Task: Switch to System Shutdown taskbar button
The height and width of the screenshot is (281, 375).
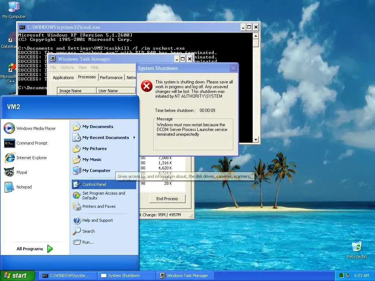Action: [x=126, y=276]
